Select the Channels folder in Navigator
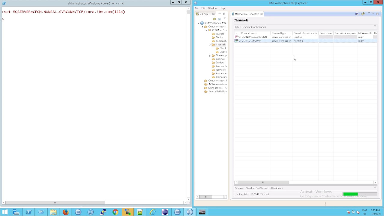Viewport: 384px width, 216px height. [x=220, y=45]
